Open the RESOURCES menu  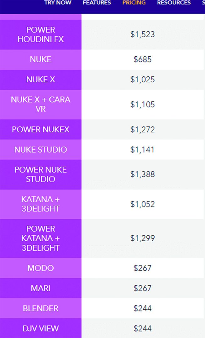174,3
